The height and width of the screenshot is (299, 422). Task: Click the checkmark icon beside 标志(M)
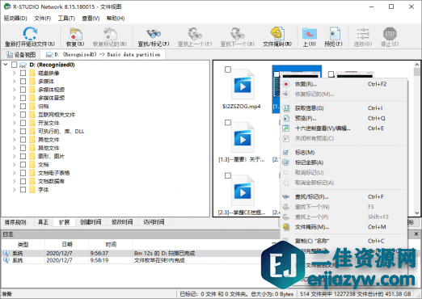(286, 153)
